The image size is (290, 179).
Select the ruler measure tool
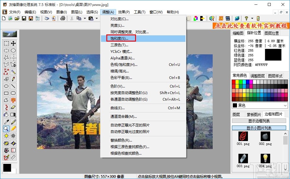coord(13,157)
